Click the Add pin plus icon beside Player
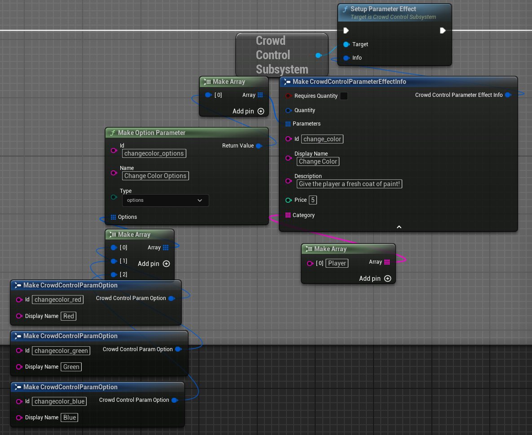This screenshot has height=435, width=532. click(387, 278)
